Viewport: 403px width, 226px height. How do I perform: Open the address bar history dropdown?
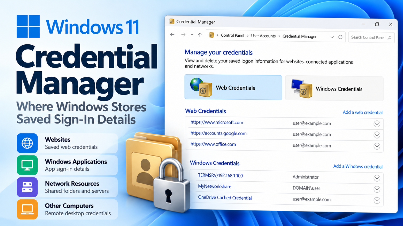click(332, 37)
